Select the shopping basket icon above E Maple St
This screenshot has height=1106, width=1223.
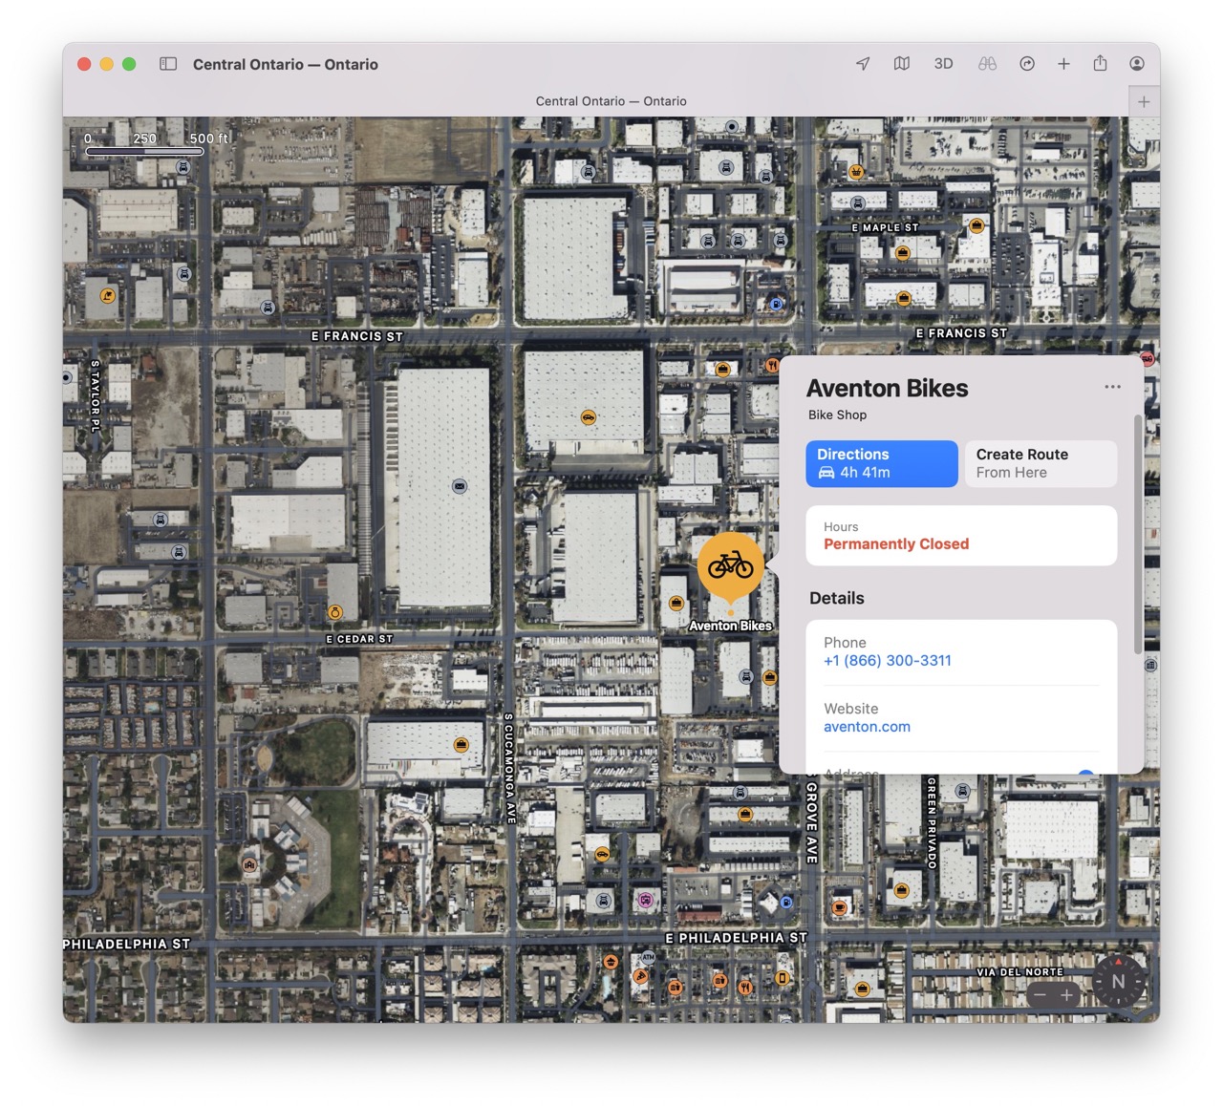click(856, 173)
